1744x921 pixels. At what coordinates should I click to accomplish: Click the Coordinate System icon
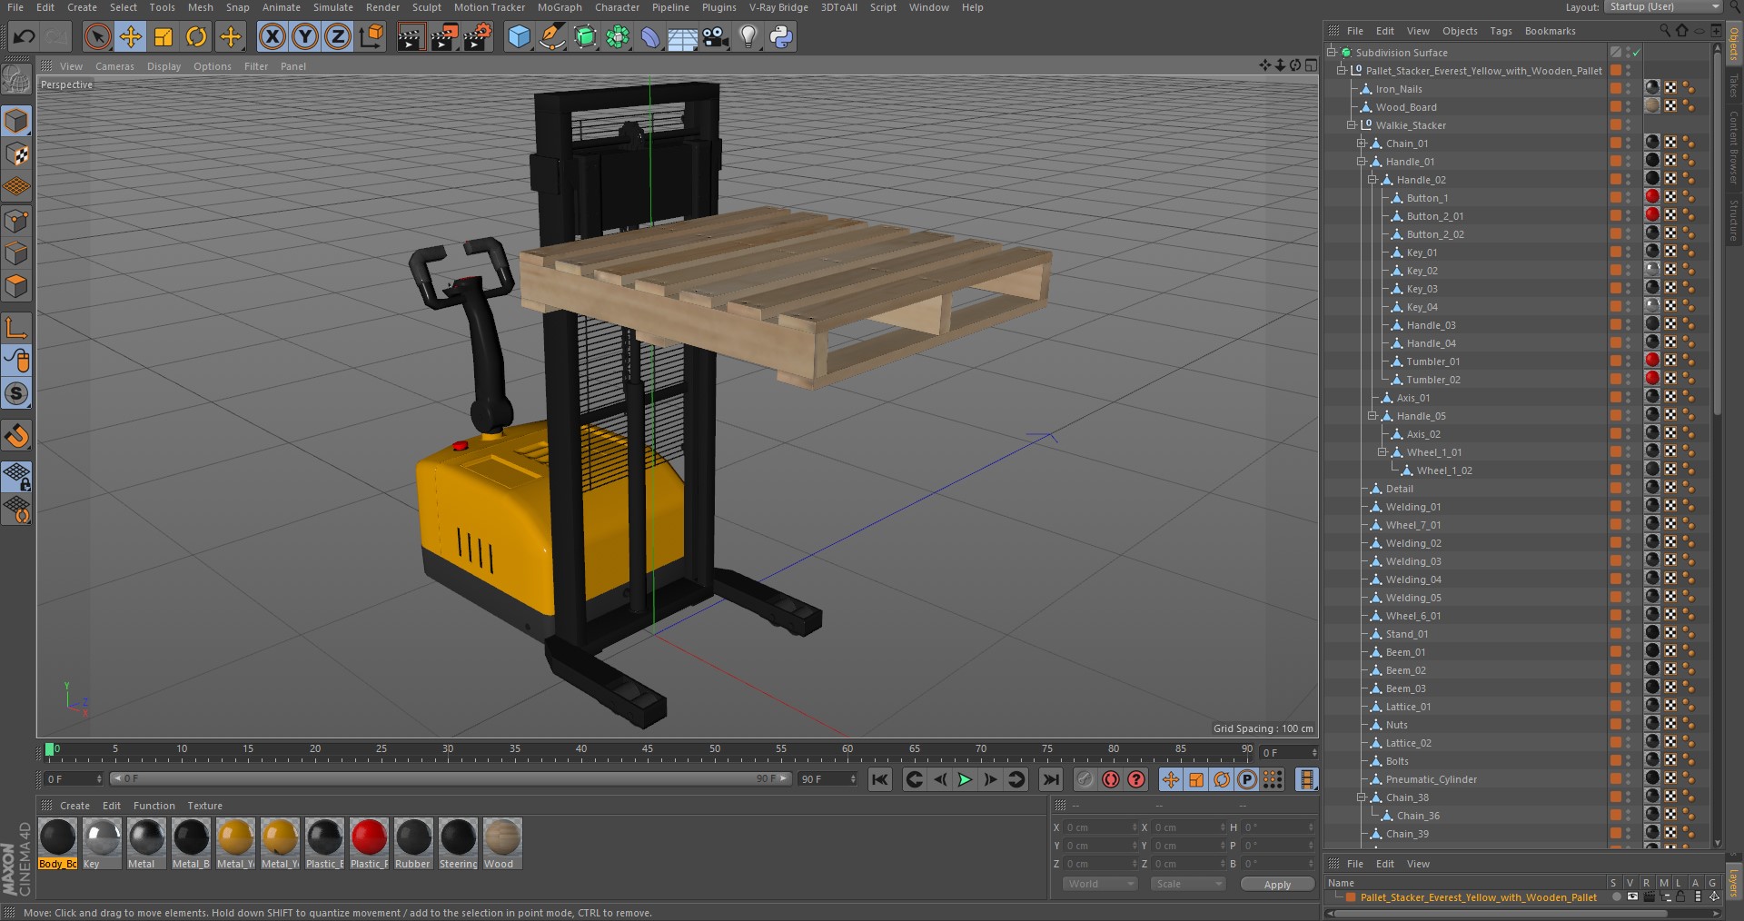371,36
